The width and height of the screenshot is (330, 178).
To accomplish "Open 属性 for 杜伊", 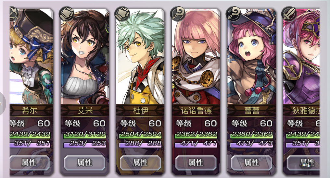I will coord(140,163).
